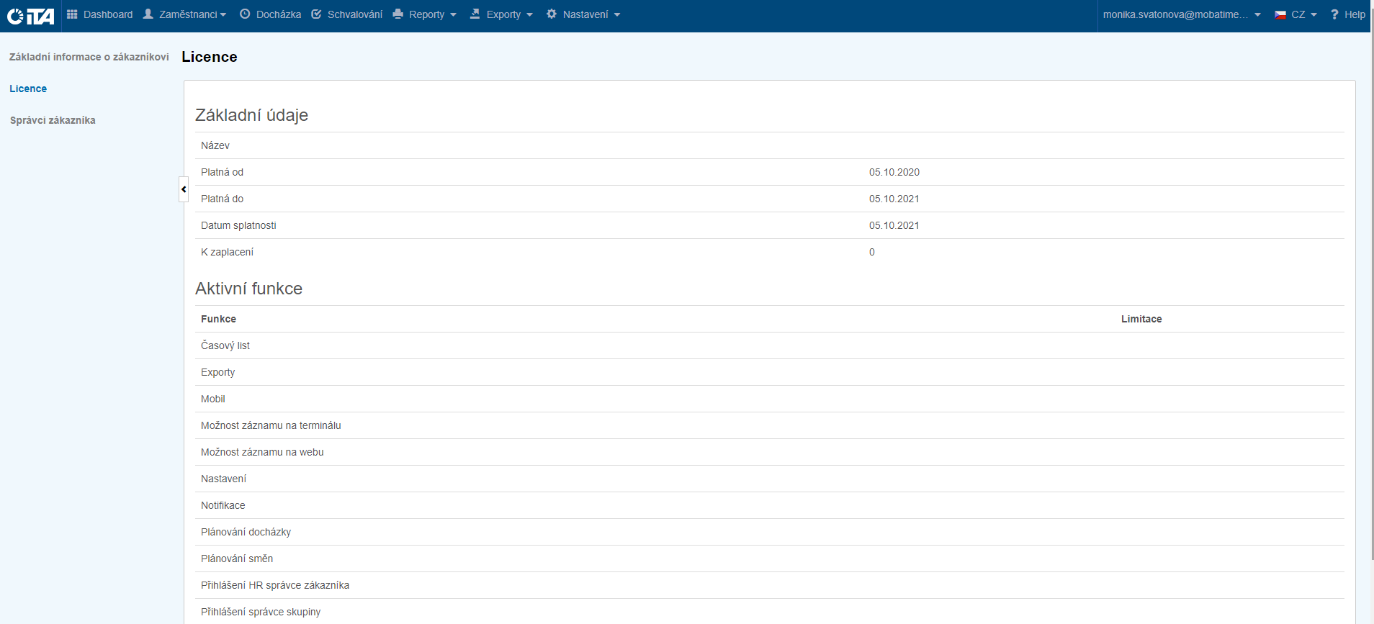Go to Správci zákazníka section

tap(53, 120)
